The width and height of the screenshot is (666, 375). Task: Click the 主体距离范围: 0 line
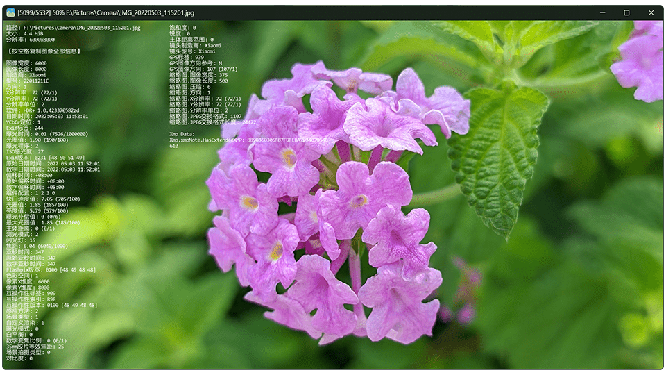[x=191, y=40]
